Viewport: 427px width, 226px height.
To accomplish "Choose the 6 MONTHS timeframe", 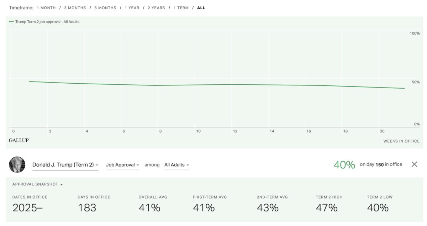I will click(105, 8).
